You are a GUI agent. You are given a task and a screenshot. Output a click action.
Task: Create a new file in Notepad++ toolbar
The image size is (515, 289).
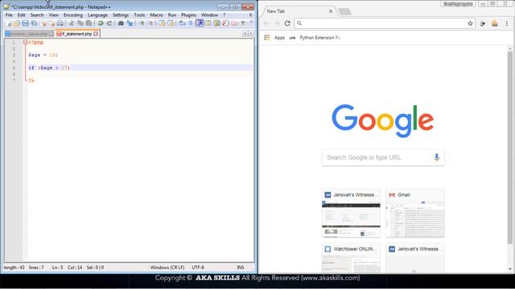click(9, 23)
